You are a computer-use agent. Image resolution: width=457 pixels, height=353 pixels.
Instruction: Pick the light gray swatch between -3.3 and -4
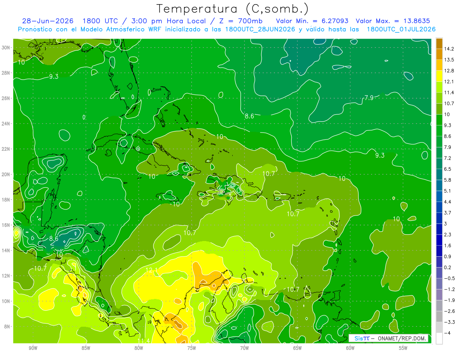[439, 327]
